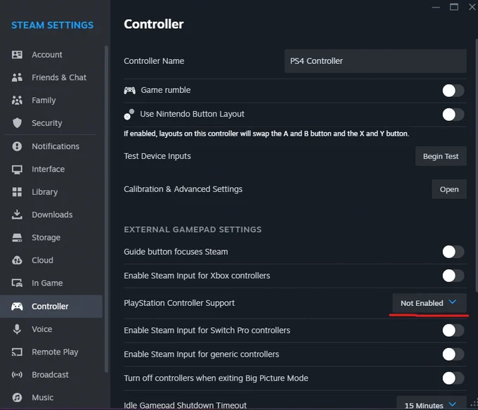
Task: Switch to Notifications settings
Action: pyautogui.click(x=51, y=146)
